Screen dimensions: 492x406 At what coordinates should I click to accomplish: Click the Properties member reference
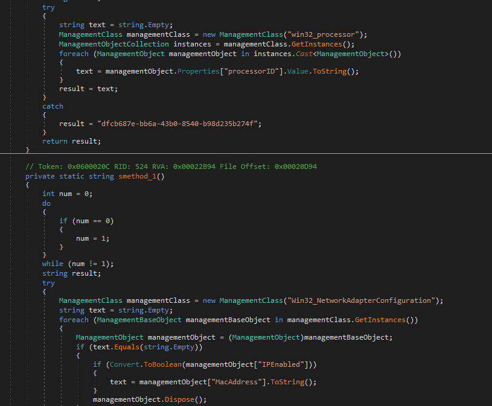point(198,71)
